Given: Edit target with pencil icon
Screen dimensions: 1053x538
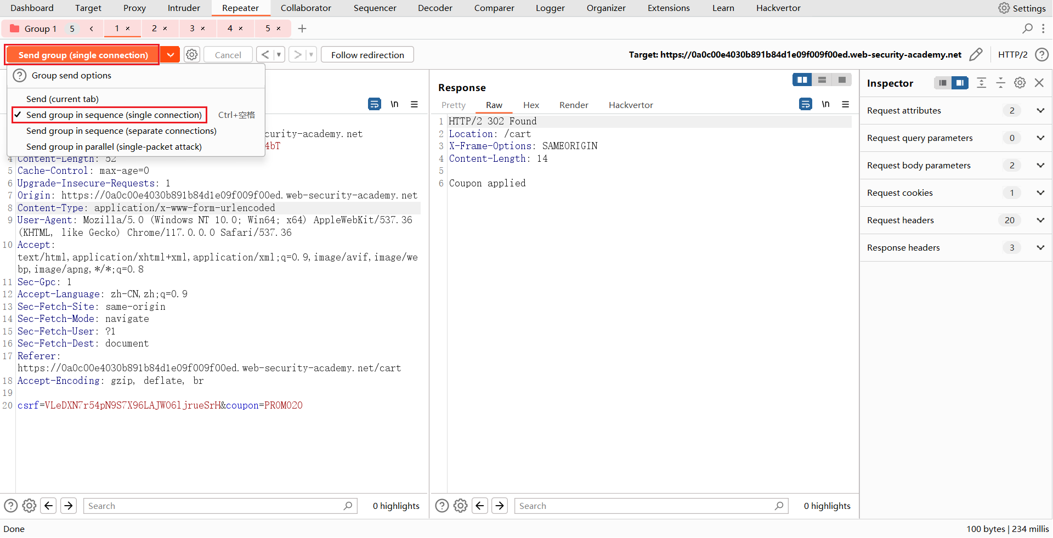Looking at the screenshot, I should point(976,55).
